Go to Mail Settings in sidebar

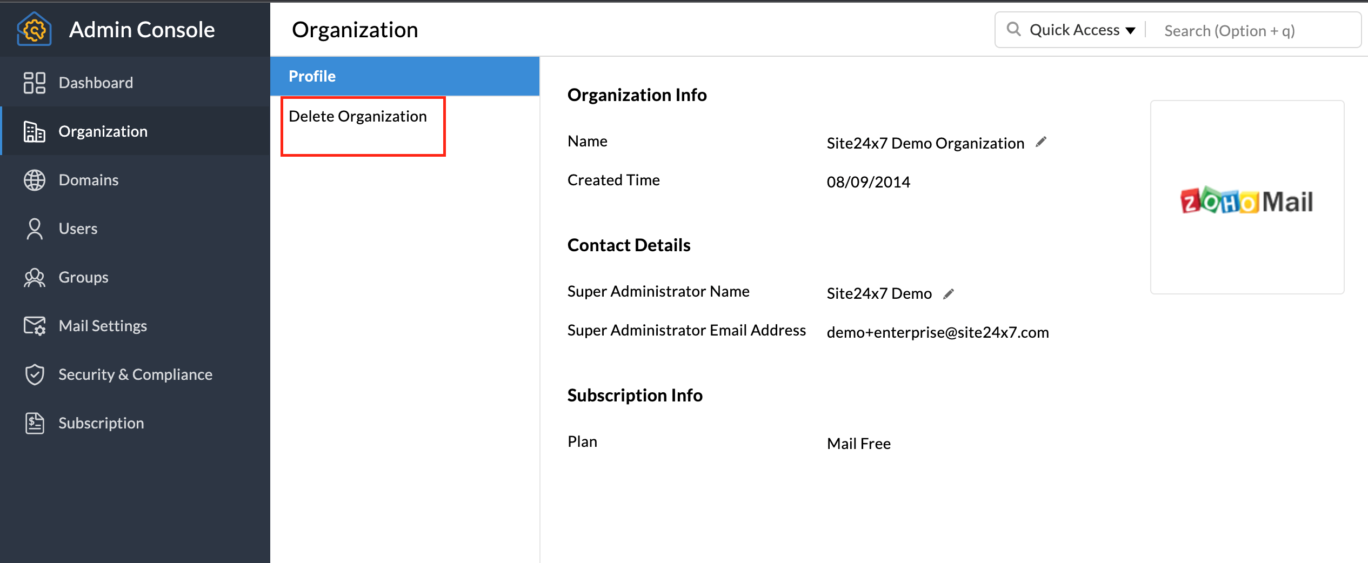(x=103, y=326)
